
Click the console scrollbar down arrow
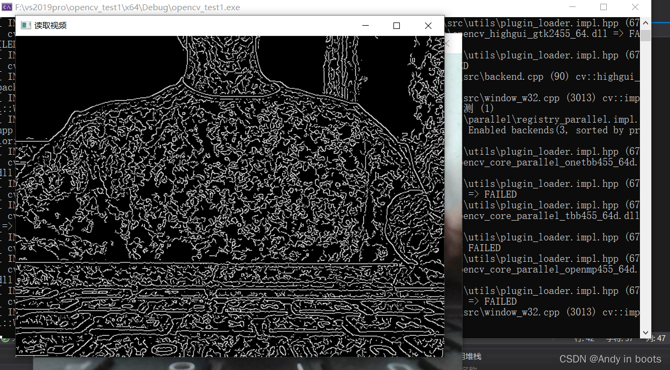coord(646,333)
